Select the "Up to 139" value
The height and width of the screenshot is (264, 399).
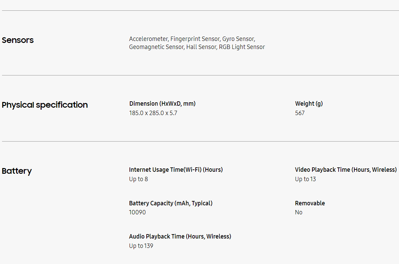[141, 246]
